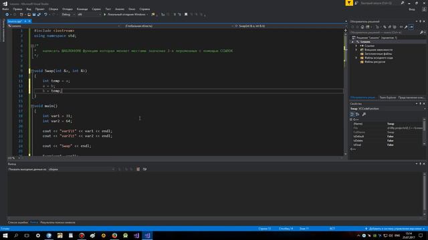
Task: Click the notifications flag icon in title bar
Action: (349, 3)
